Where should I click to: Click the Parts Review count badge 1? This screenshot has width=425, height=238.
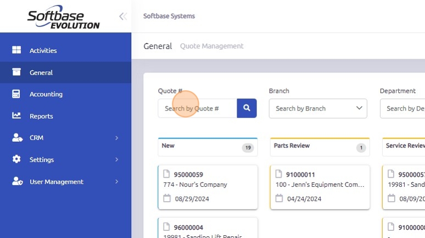pos(361,148)
